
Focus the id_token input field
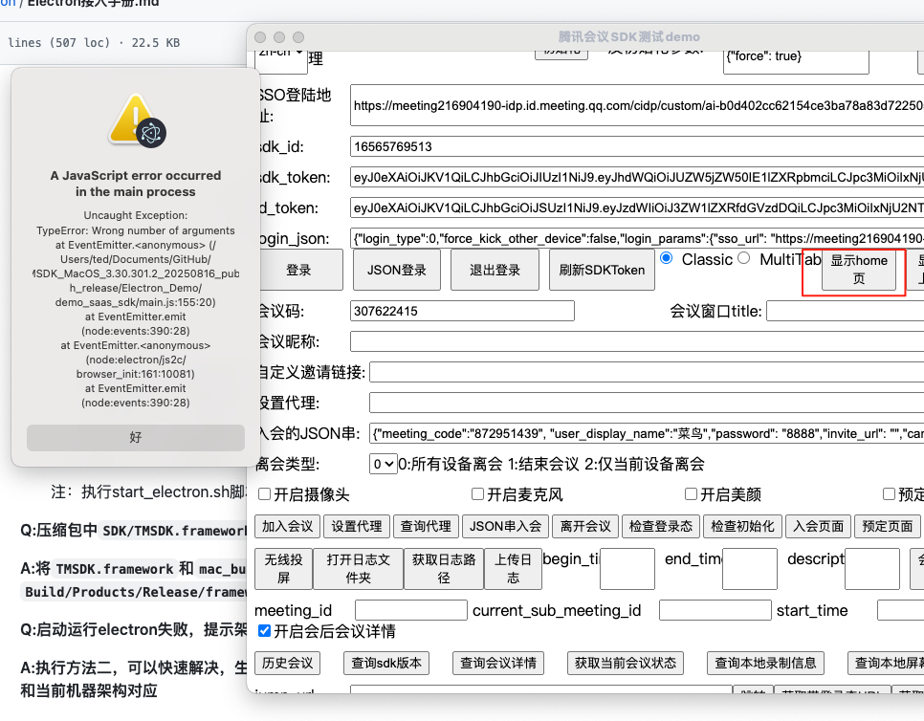(637, 208)
